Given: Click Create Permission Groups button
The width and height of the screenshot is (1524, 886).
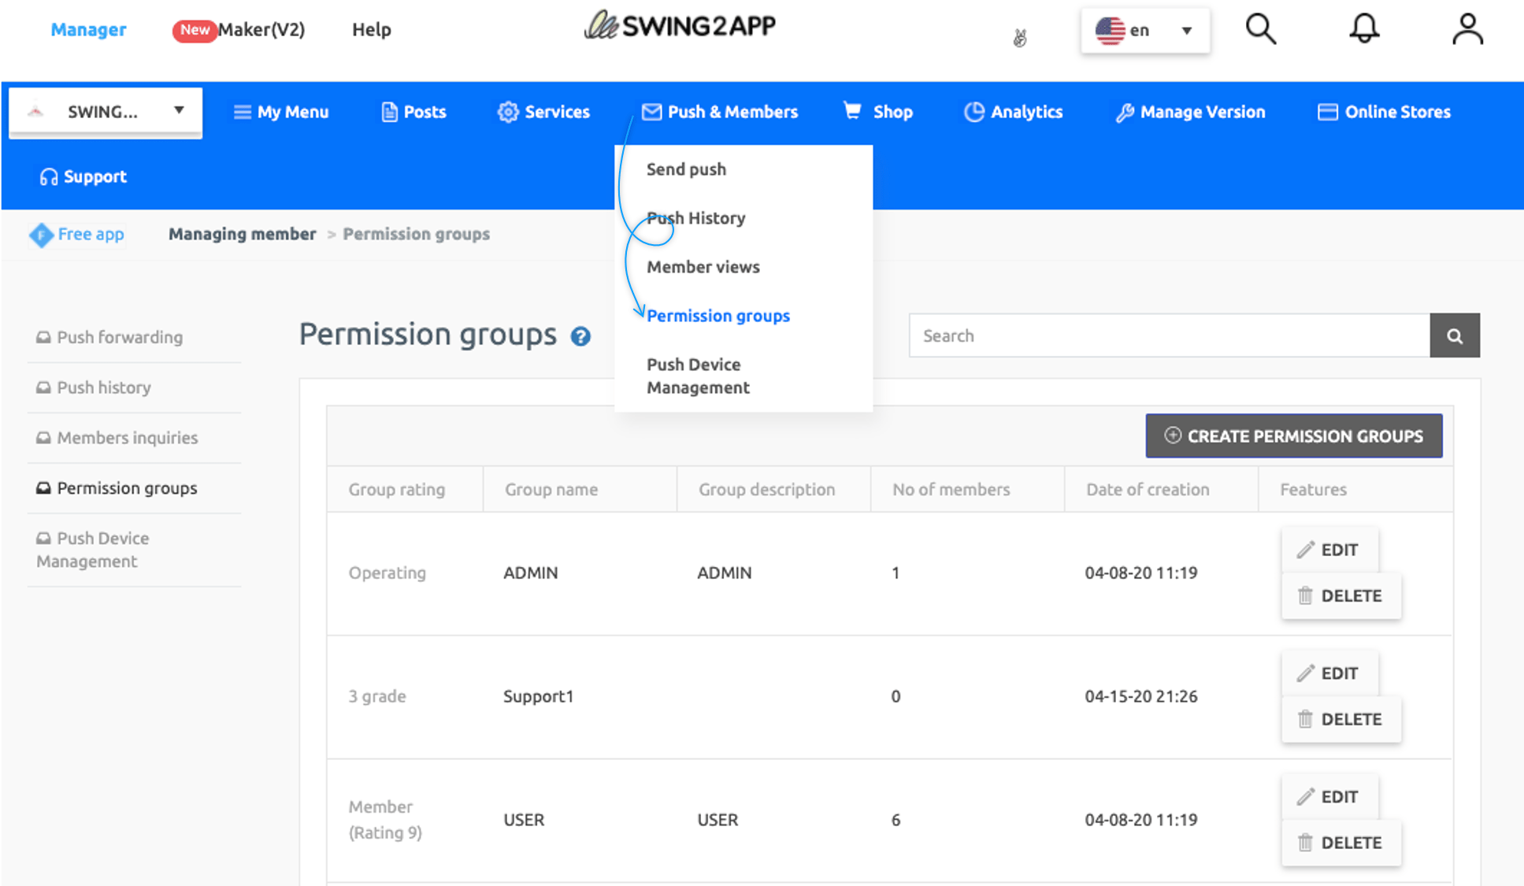Looking at the screenshot, I should click(1293, 436).
